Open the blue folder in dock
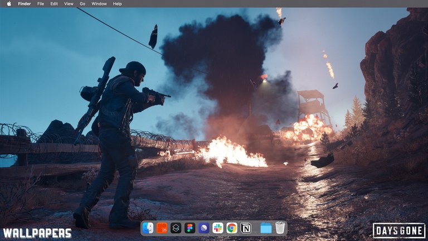This screenshot has height=241, width=428. (x=266, y=228)
